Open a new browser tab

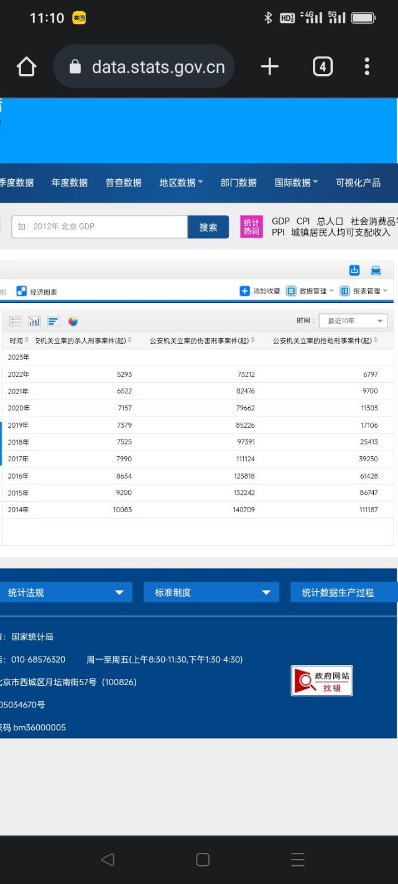[x=269, y=67]
